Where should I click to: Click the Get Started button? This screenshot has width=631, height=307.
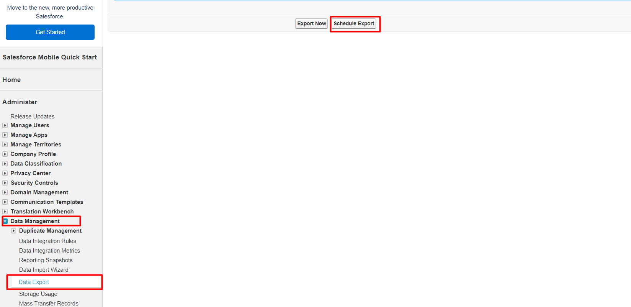pos(50,32)
